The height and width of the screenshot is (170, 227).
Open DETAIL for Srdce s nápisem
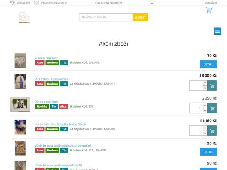click(x=208, y=64)
